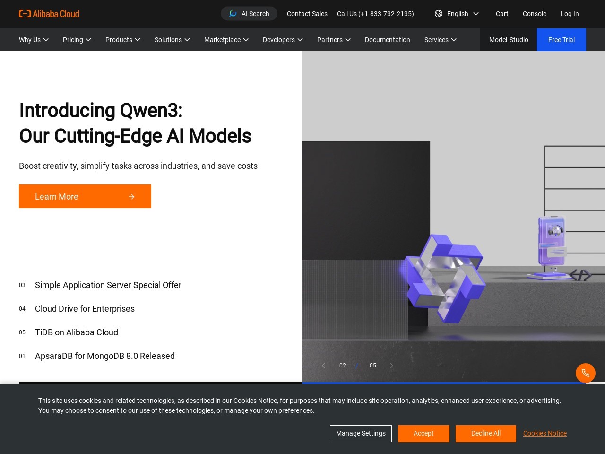The height and width of the screenshot is (454, 605).
Task: Select the TiDB on Alibaba Cloud slide
Action: (x=77, y=332)
